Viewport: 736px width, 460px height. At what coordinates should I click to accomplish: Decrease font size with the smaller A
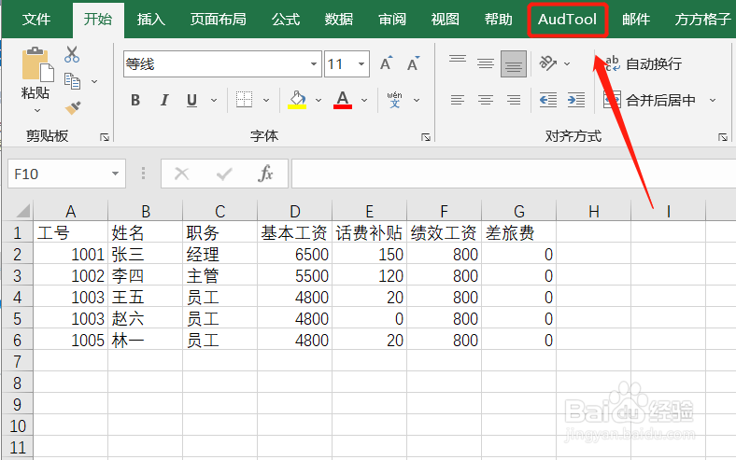tap(413, 63)
